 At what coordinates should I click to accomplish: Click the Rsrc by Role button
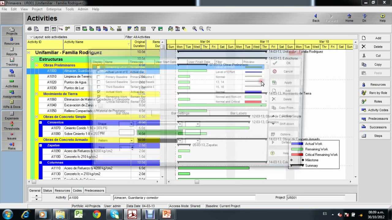tap(375, 93)
